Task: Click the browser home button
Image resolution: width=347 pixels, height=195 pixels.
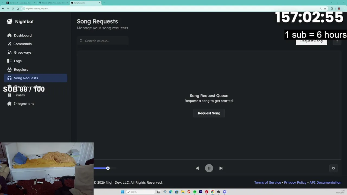Action: [x=18, y=9]
